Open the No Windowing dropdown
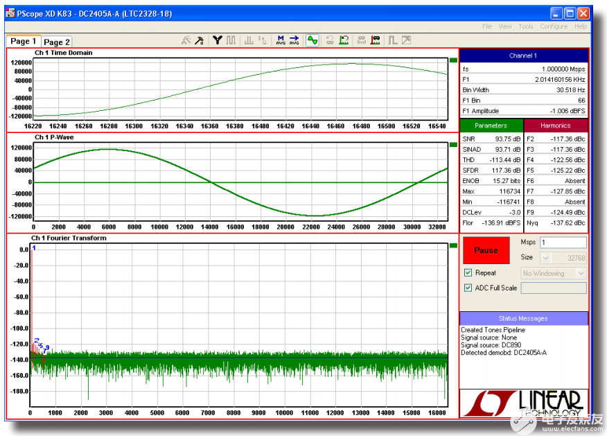607x436 pixels. (554, 274)
